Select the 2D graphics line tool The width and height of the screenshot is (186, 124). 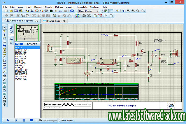click(x=4, y=79)
